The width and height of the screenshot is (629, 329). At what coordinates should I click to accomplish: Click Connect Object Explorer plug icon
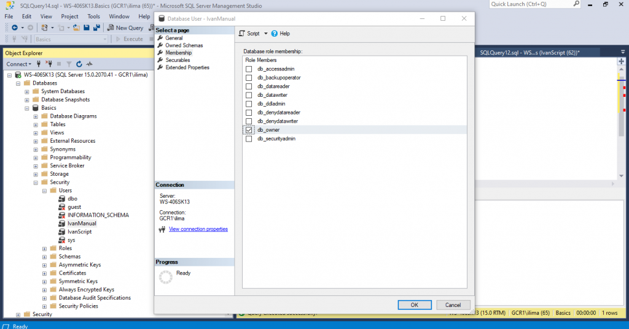(39, 64)
